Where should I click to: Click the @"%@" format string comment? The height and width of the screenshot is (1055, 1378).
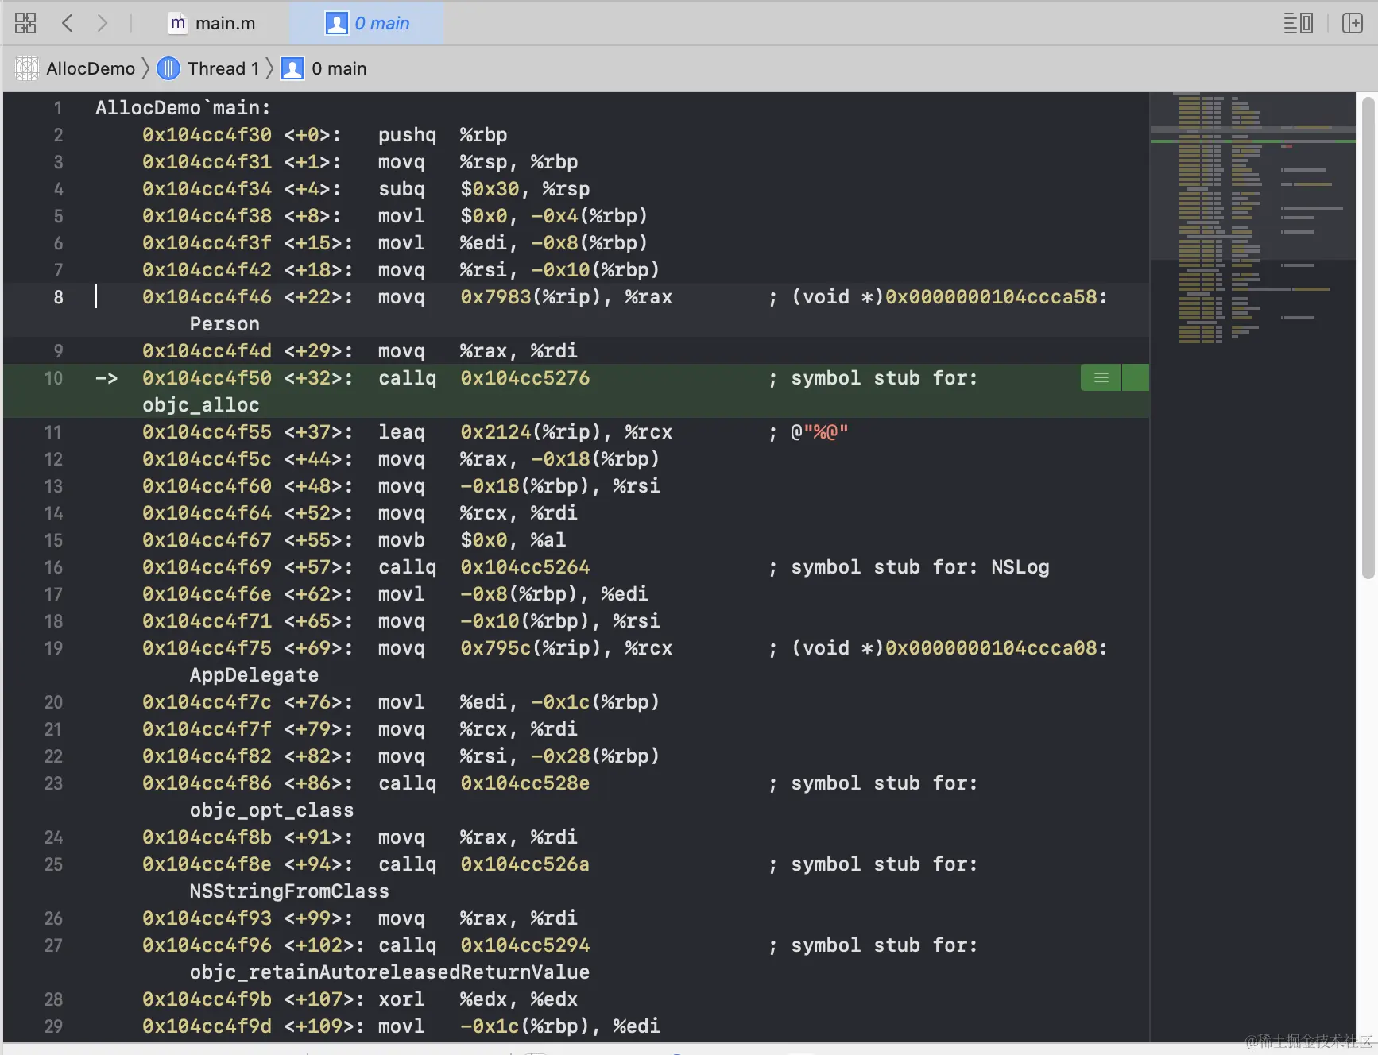coord(819,432)
